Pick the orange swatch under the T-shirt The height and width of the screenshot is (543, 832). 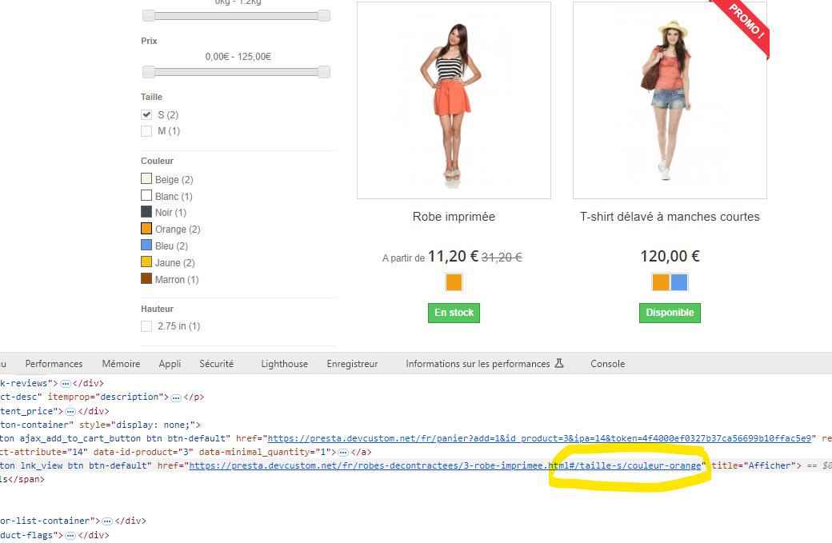pyautogui.click(x=661, y=282)
